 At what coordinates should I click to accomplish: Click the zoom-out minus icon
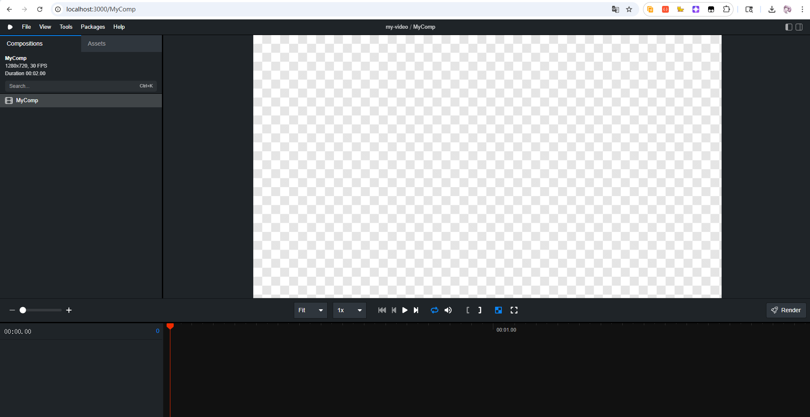click(12, 310)
